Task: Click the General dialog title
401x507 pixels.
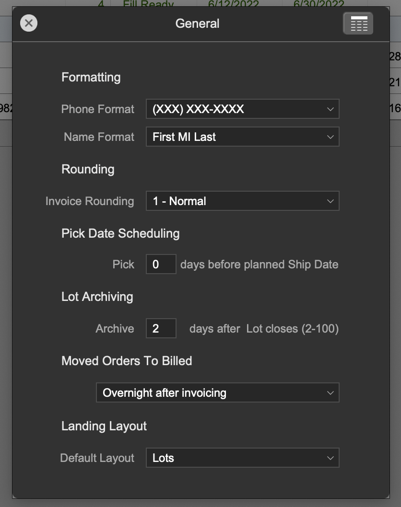Action: (197, 23)
